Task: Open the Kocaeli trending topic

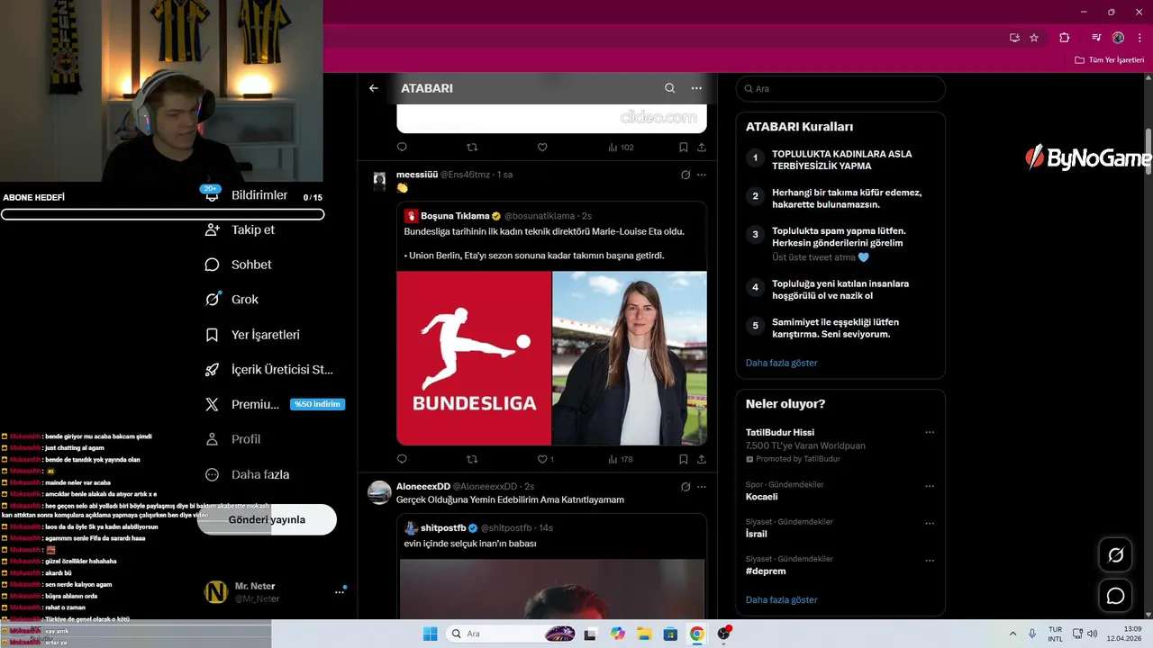Action: click(x=761, y=497)
